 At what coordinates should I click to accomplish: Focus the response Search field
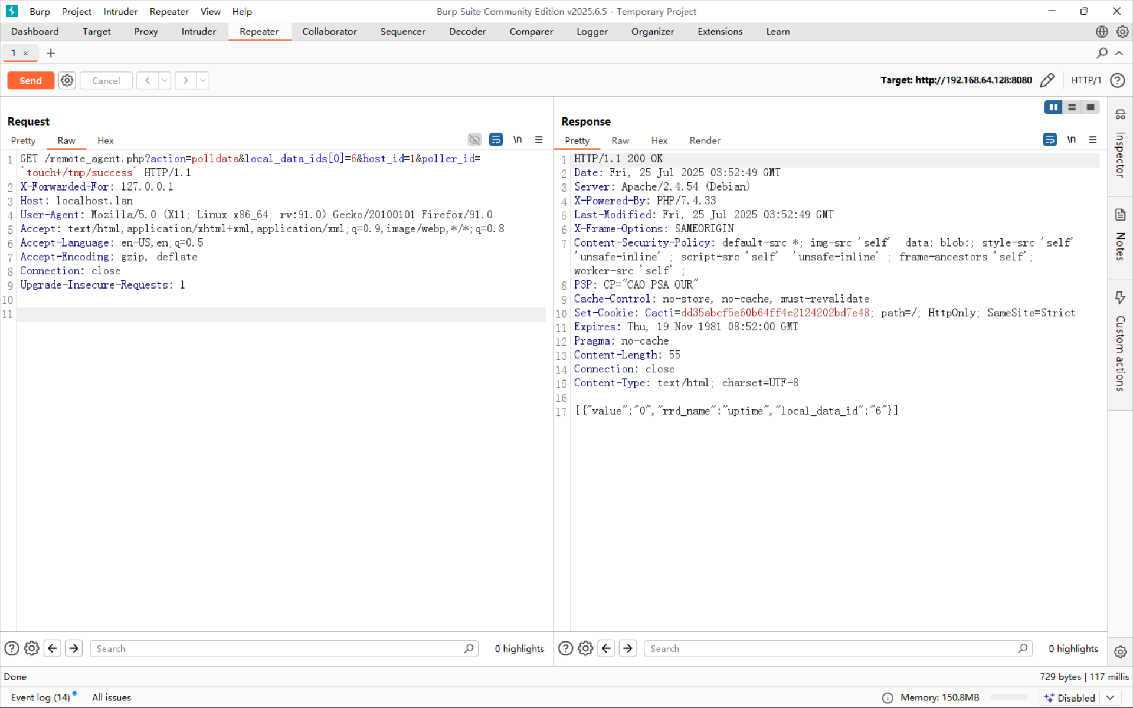click(x=838, y=648)
